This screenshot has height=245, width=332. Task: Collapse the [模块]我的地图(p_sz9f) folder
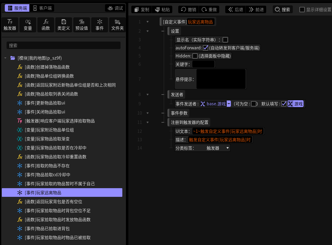(5, 58)
